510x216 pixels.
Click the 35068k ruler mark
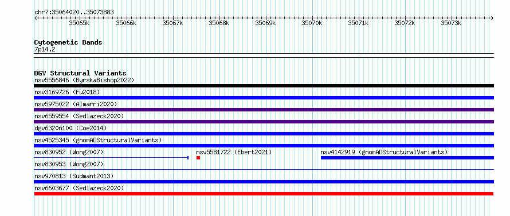pos(219,23)
